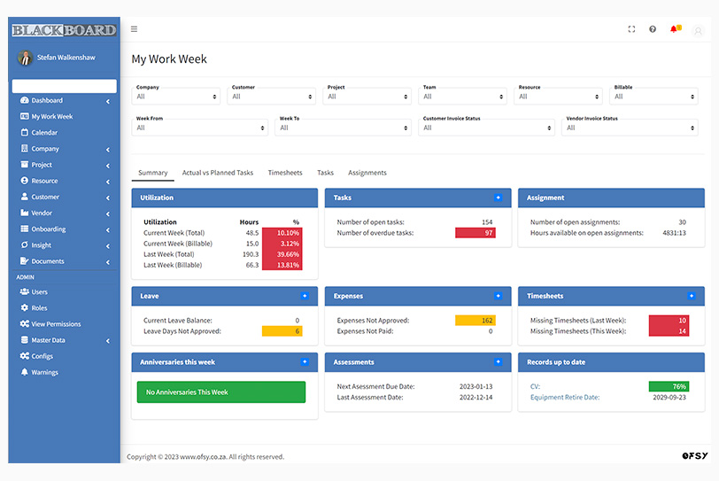Switch to the Timesheets tab
719x481 pixels.
pos(285,173)
